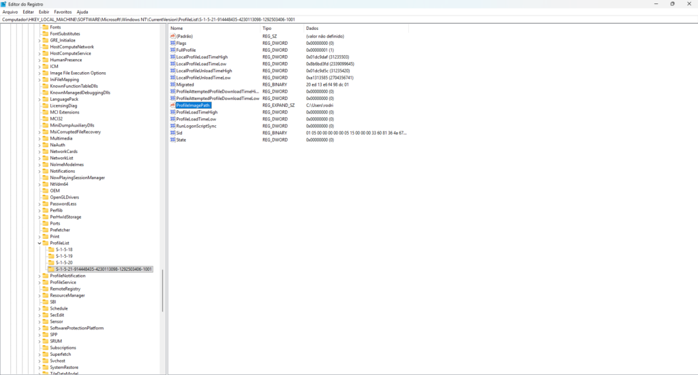Click the Sid binary value icon
The image size is (698, 375).
point(172,133)
